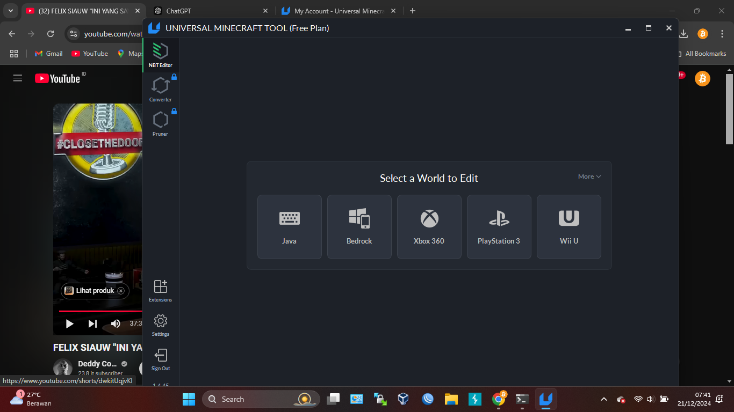
Task: Select Bedrock world edition
Action: tap(359, 227)
